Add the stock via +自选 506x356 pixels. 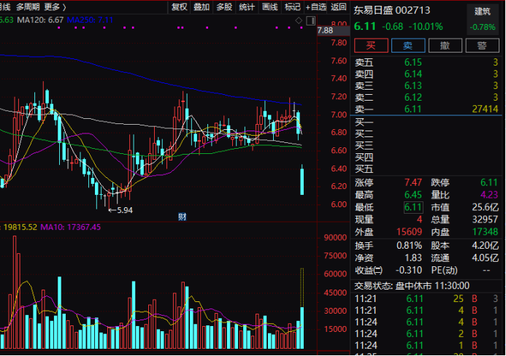(315, 7)
